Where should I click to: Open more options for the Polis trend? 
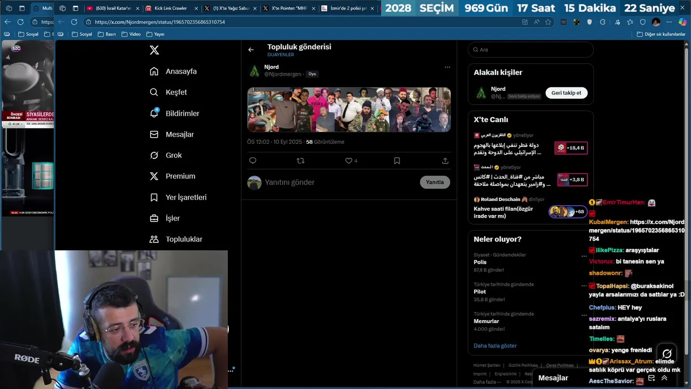pyautogui.click(x=584, y=256)
